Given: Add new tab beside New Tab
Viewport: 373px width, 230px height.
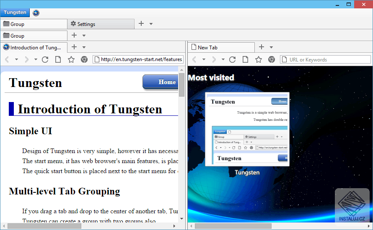Looking at the screenshot, I should click(x=262, y=47).
